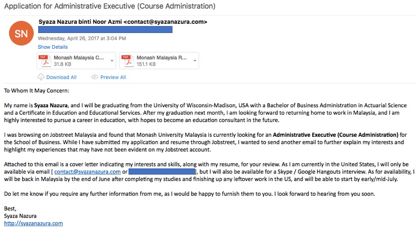Open the Monash Malaysia R... attachment file name
This screenshot has height=231, width=417.
pos(162,58)
